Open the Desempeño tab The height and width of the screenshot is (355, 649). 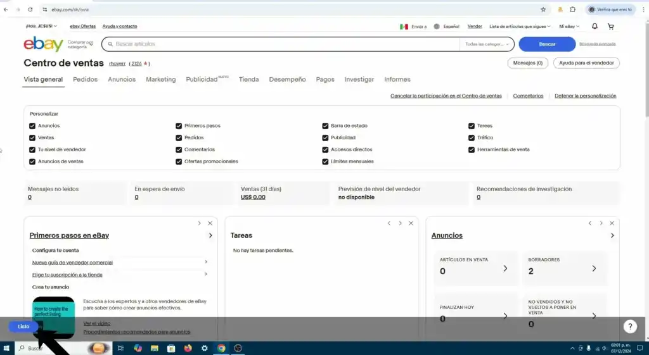coord(287,79)
